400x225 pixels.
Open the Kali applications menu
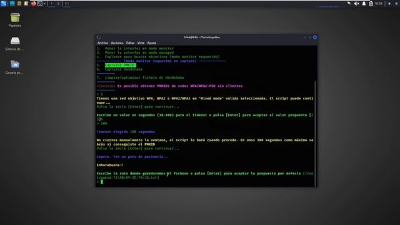coord(3,4)
